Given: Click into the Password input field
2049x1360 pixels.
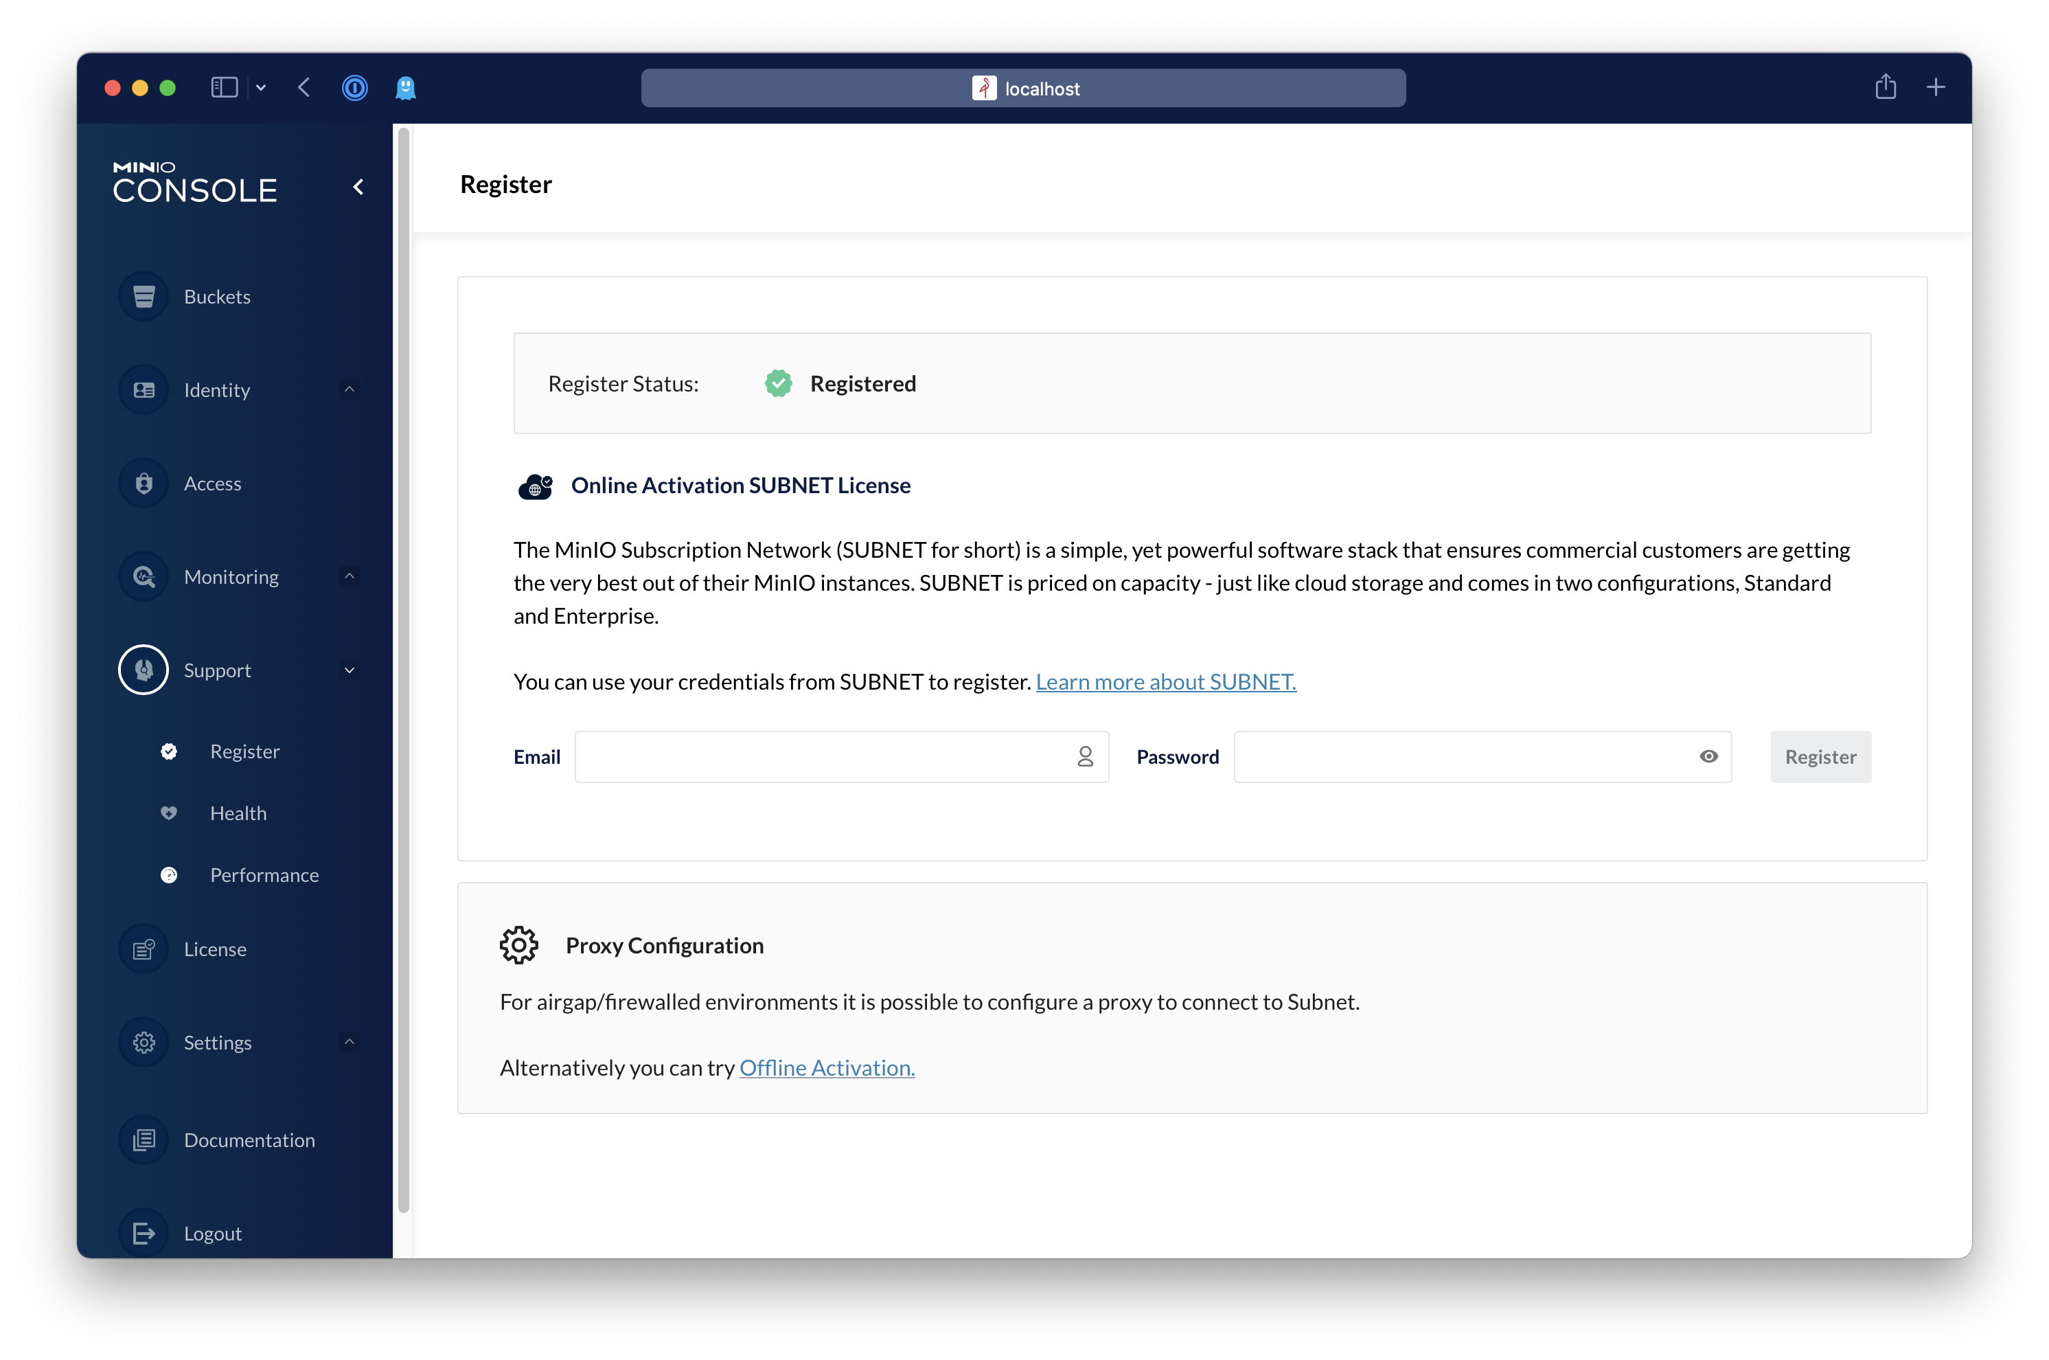Looking at the screenshot, I should [x=1483, y=757].
